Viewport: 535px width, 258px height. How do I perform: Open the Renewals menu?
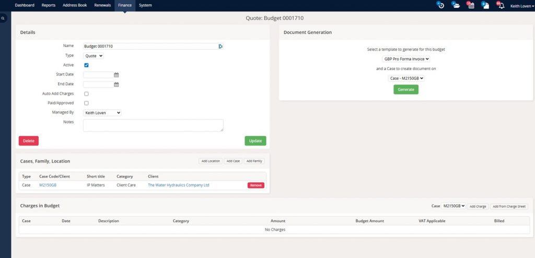click(x=102, y=5)
